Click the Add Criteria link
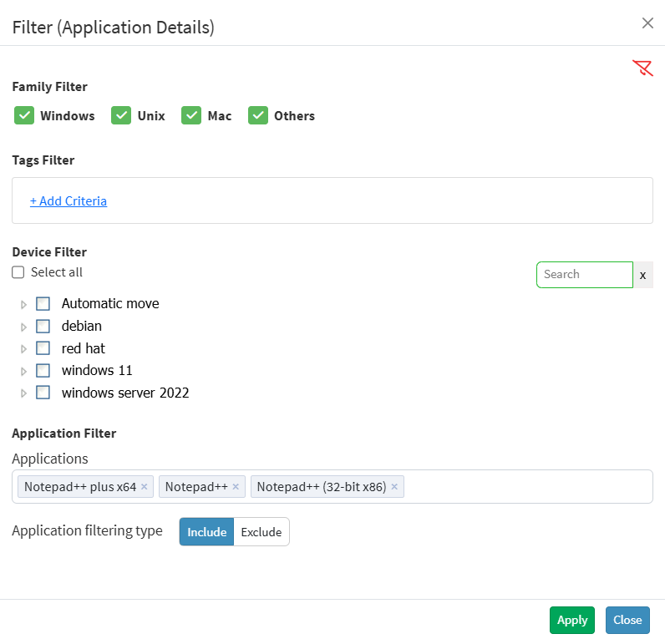665x639 pixels. click(x=69, y=201)
